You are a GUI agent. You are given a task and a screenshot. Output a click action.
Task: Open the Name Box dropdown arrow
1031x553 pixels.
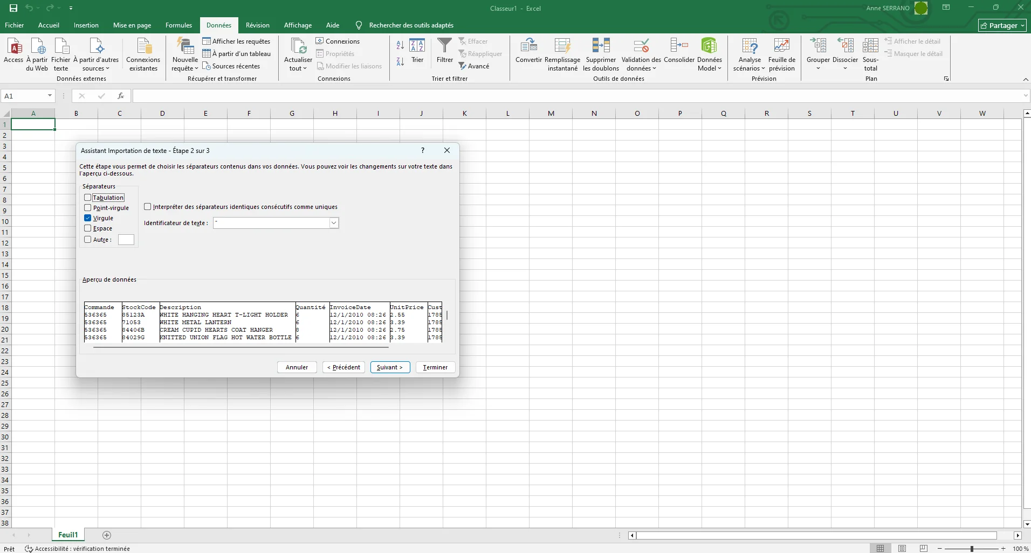pyautogui.click(x=50, y=96)
